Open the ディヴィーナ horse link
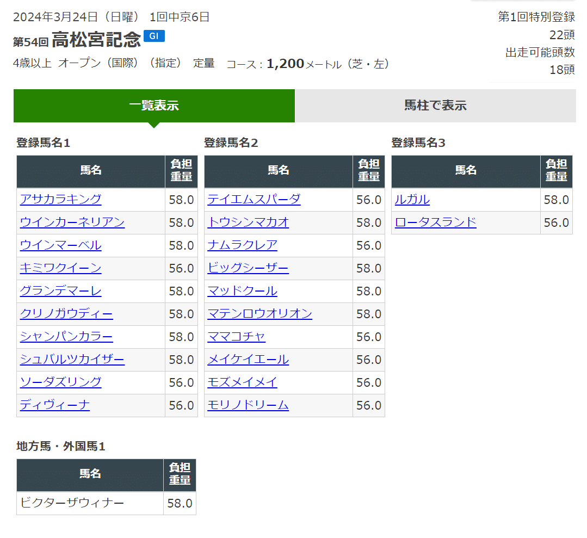 click(x=54, y=405)
